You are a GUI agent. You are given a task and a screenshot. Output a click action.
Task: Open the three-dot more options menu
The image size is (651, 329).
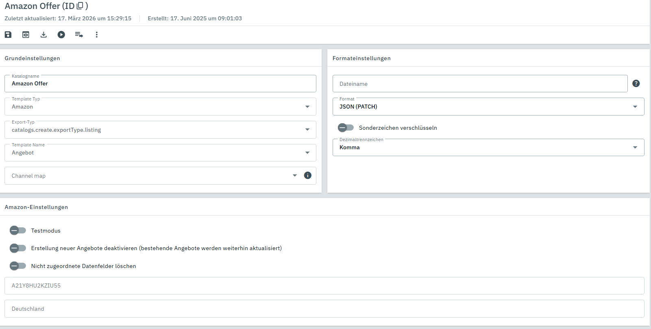pyautogui.click(x=96, y=35)
